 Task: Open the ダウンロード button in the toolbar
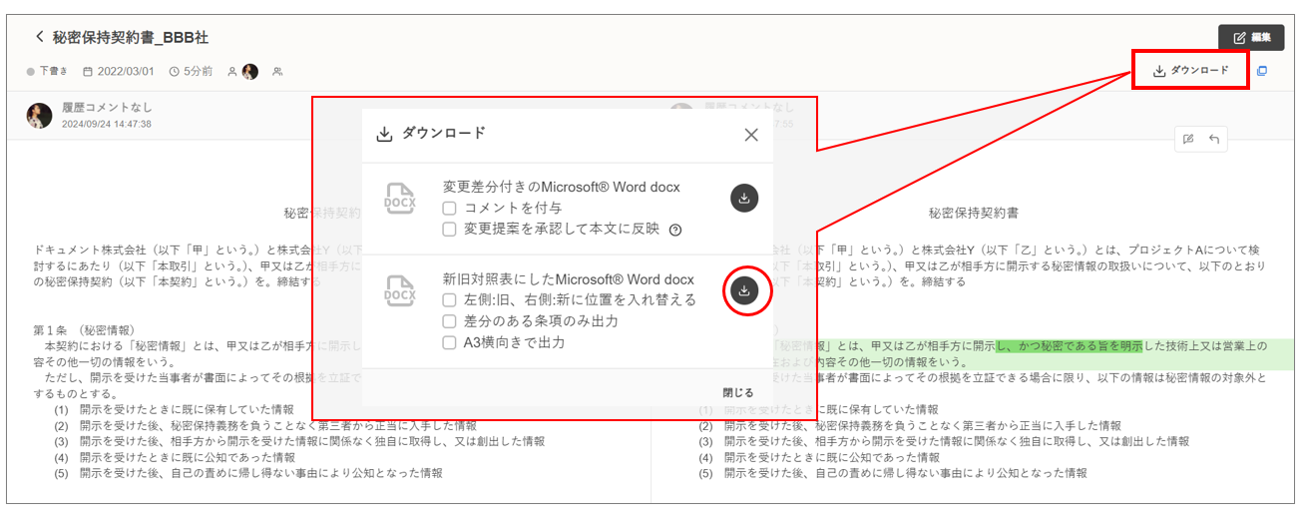pos(1190,71)
